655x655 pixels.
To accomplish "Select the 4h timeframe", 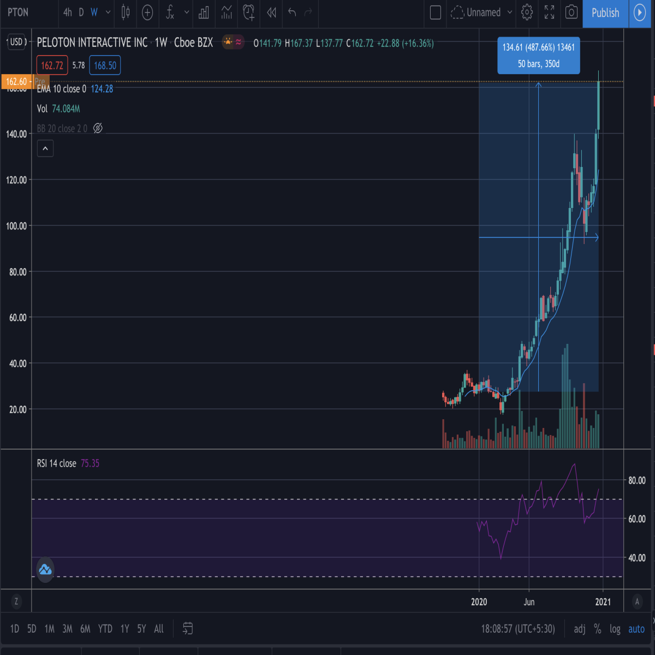I will click(x=68, y=12).
